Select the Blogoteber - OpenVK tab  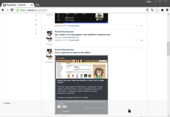pyautogui.click(x=18, y=5)
